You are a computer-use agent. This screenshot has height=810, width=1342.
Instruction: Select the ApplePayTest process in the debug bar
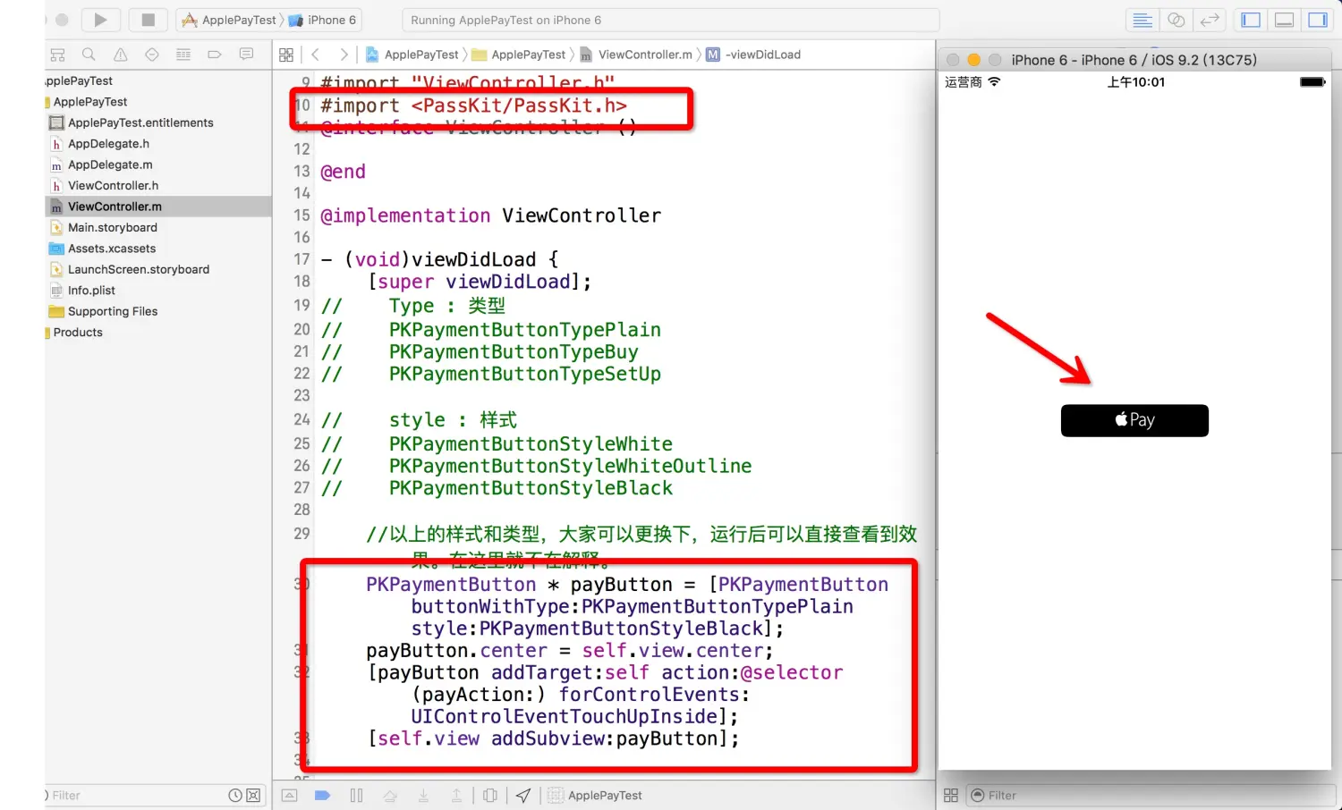pos(596,795)
